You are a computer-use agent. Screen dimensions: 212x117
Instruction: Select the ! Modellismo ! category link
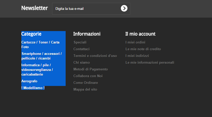33,88
